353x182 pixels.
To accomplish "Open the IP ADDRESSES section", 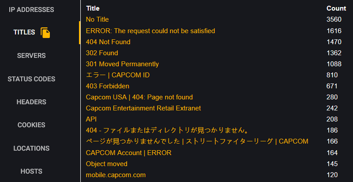I will click(x=31, y=10).
